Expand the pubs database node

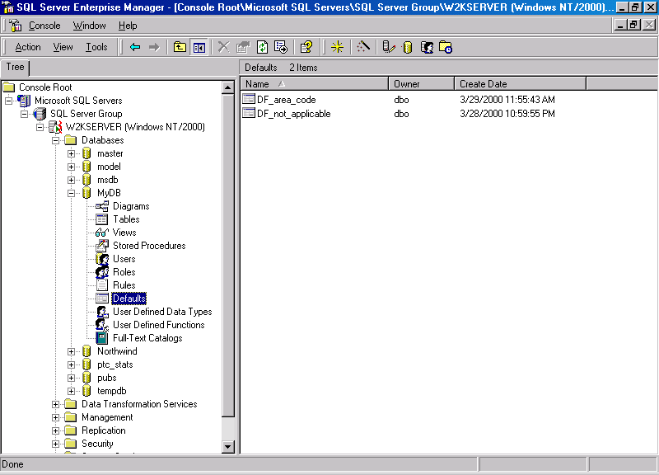point(72,378)
